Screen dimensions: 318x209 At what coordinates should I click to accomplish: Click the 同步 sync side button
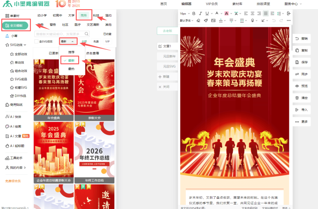coord(302,74)
